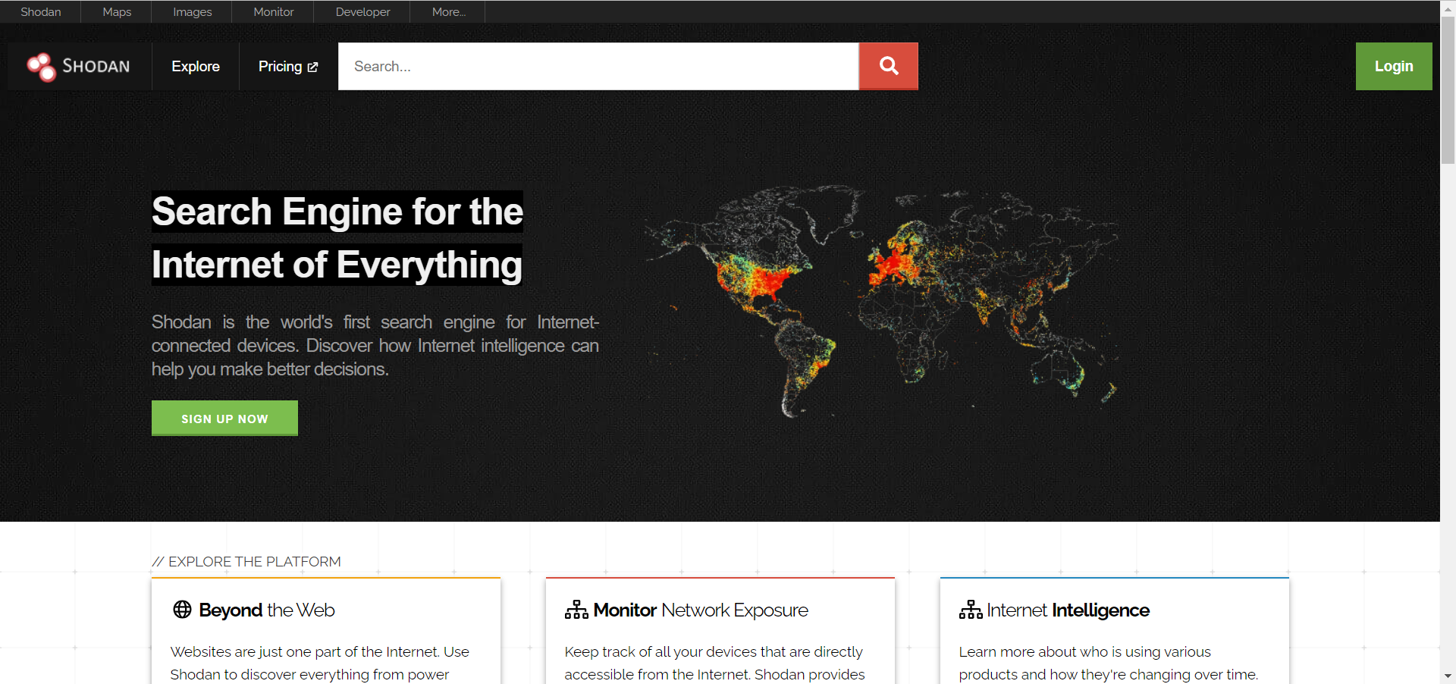Click the Shodan logo icon
Screen dimensions: 1456x684
[41, 67]
